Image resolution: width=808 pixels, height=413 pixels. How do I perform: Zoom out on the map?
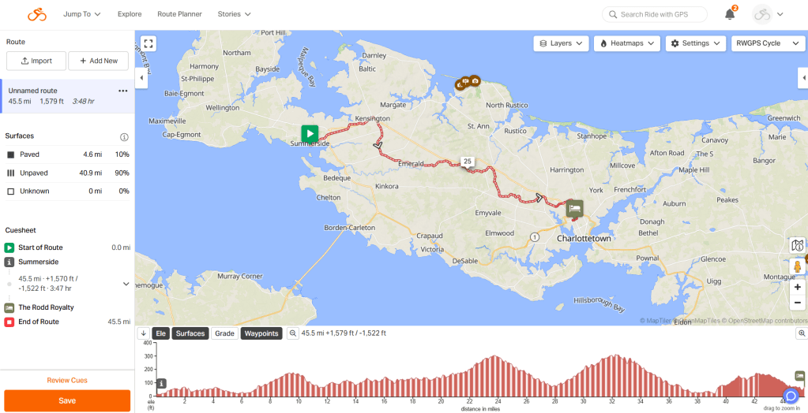(x=798, y=303)
